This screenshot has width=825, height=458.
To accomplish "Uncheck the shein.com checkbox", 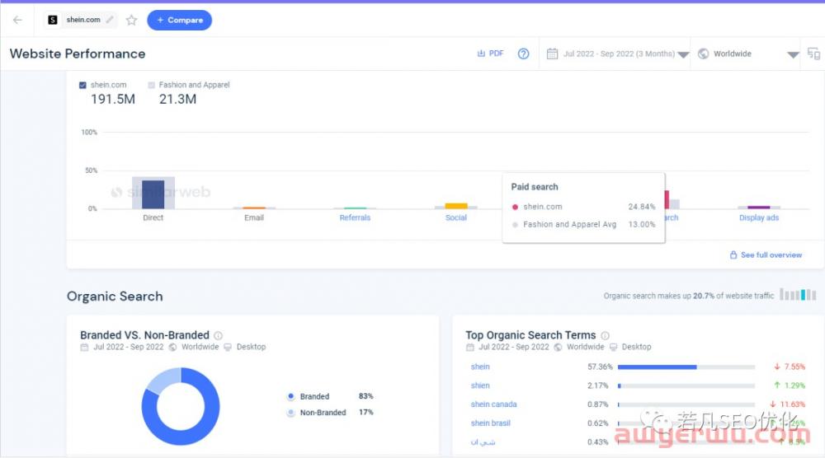I will (82, 85).
